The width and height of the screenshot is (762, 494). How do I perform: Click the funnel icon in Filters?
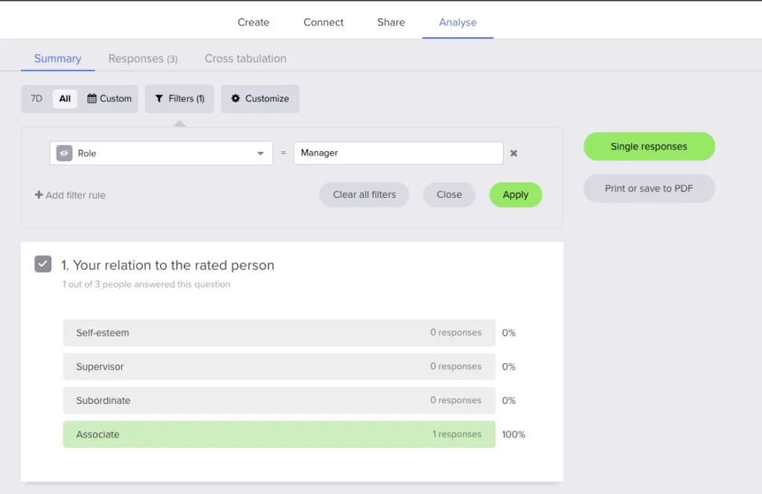click(x=159, y=99)
